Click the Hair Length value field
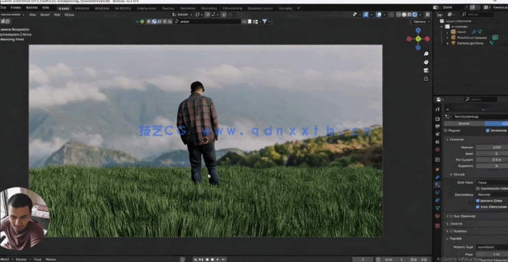The height and width of the screenshot is (262, 508). [x=492, y=160]
